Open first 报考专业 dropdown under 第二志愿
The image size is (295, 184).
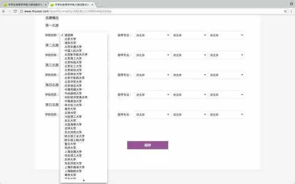pos(153,55)
